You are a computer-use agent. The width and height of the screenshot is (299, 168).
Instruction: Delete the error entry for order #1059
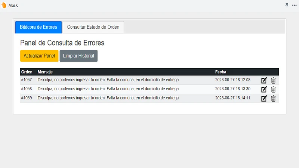[x=273, y=99]
